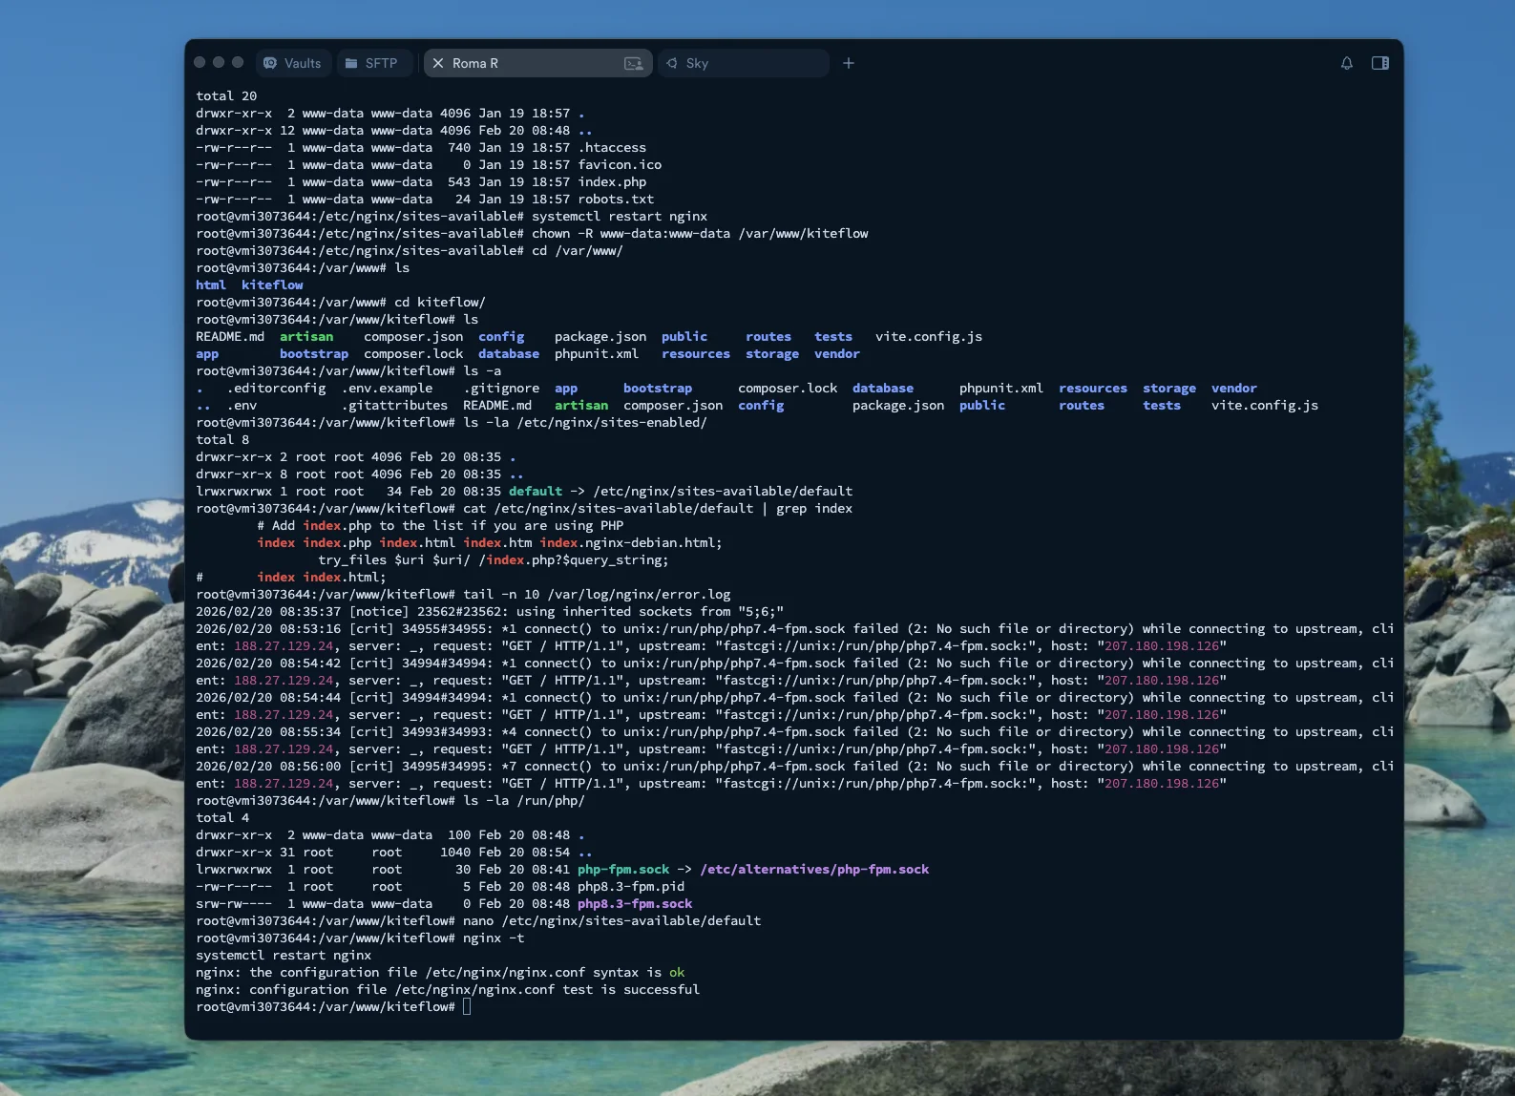Click the "2026/02/20 08:53:16 [crit]" log timestamp
This screenshot has width=1515, height=1096.
tap(295, 628)
